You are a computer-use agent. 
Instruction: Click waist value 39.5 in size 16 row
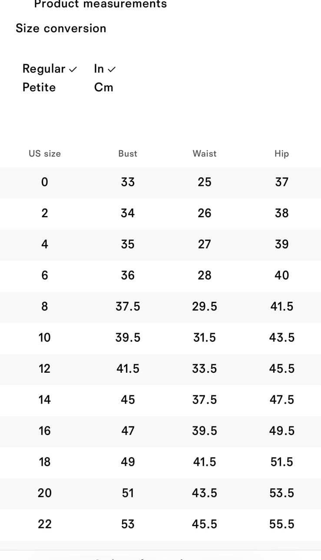tap(205, 431)
